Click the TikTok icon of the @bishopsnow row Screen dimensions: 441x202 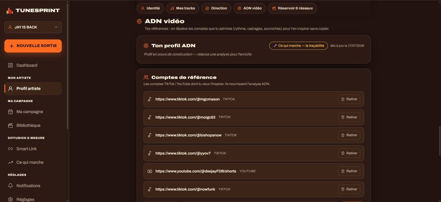coord(150,135)
